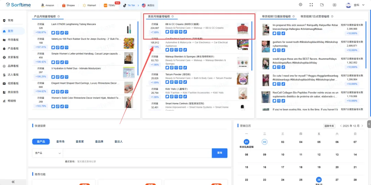Click heart icon for Women's Rhinestone Hijab row
The width and height of the screenshot is (371, 185).
[x=67, y=106]
